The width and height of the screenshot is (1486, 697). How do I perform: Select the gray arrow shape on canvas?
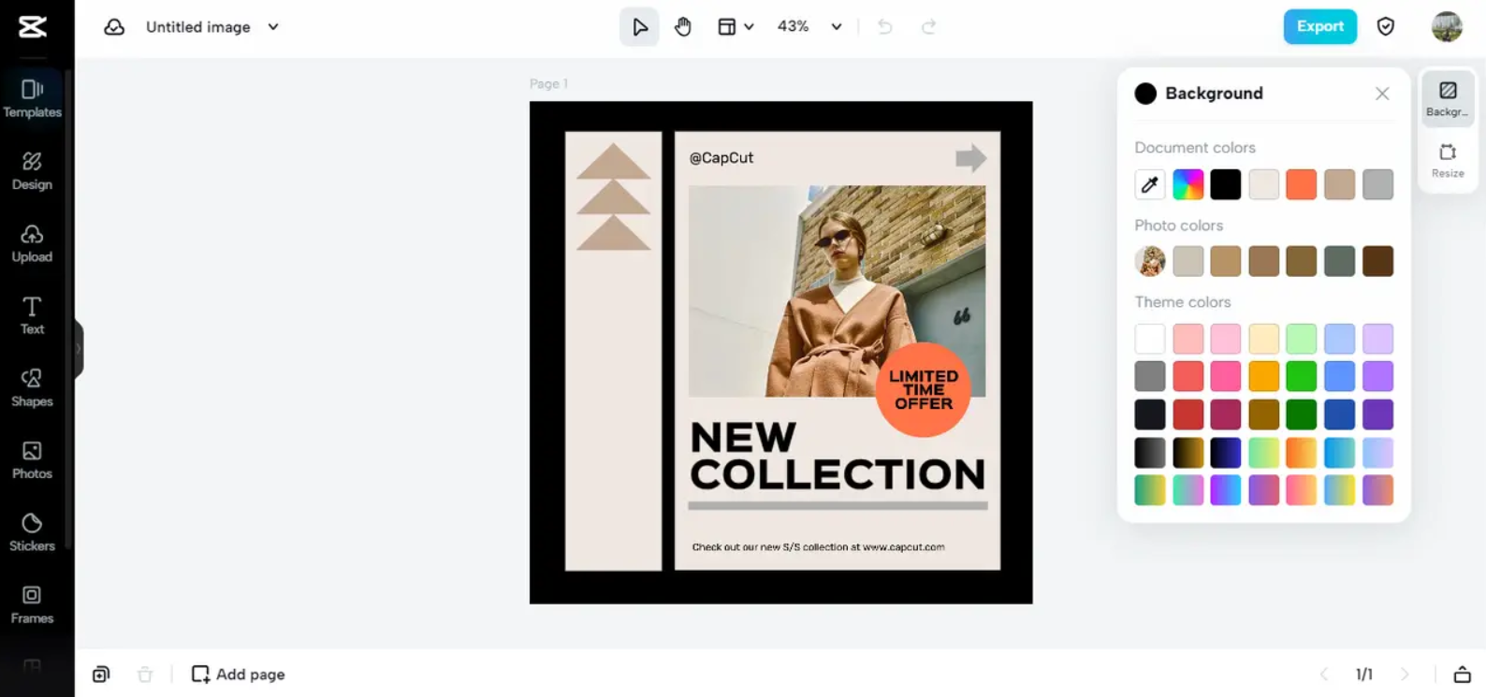971,157
